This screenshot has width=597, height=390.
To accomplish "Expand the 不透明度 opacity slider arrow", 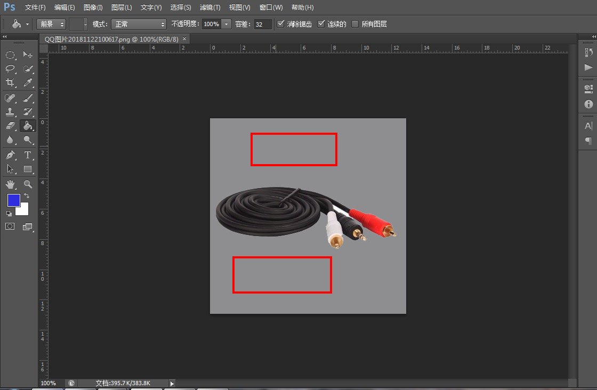I will pos(227,24).
